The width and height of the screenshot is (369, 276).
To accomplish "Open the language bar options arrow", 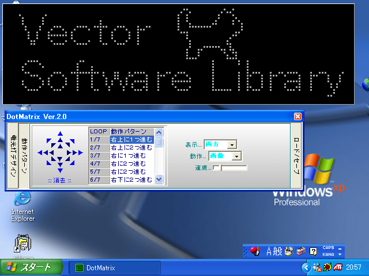I will click(340, 255).
